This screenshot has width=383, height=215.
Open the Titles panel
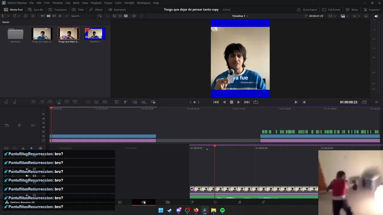(x=78, y=10)
